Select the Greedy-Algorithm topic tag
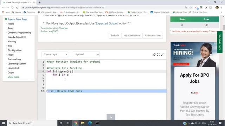The width and height of the screenshot is (225, 126). pyautogui.click(x=17, y=37)
